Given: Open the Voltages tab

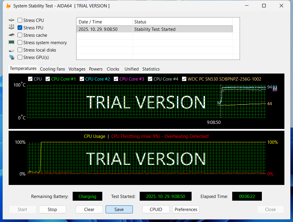Looking at the screenshot, I should pyautogui.click(x=77, y=69).
